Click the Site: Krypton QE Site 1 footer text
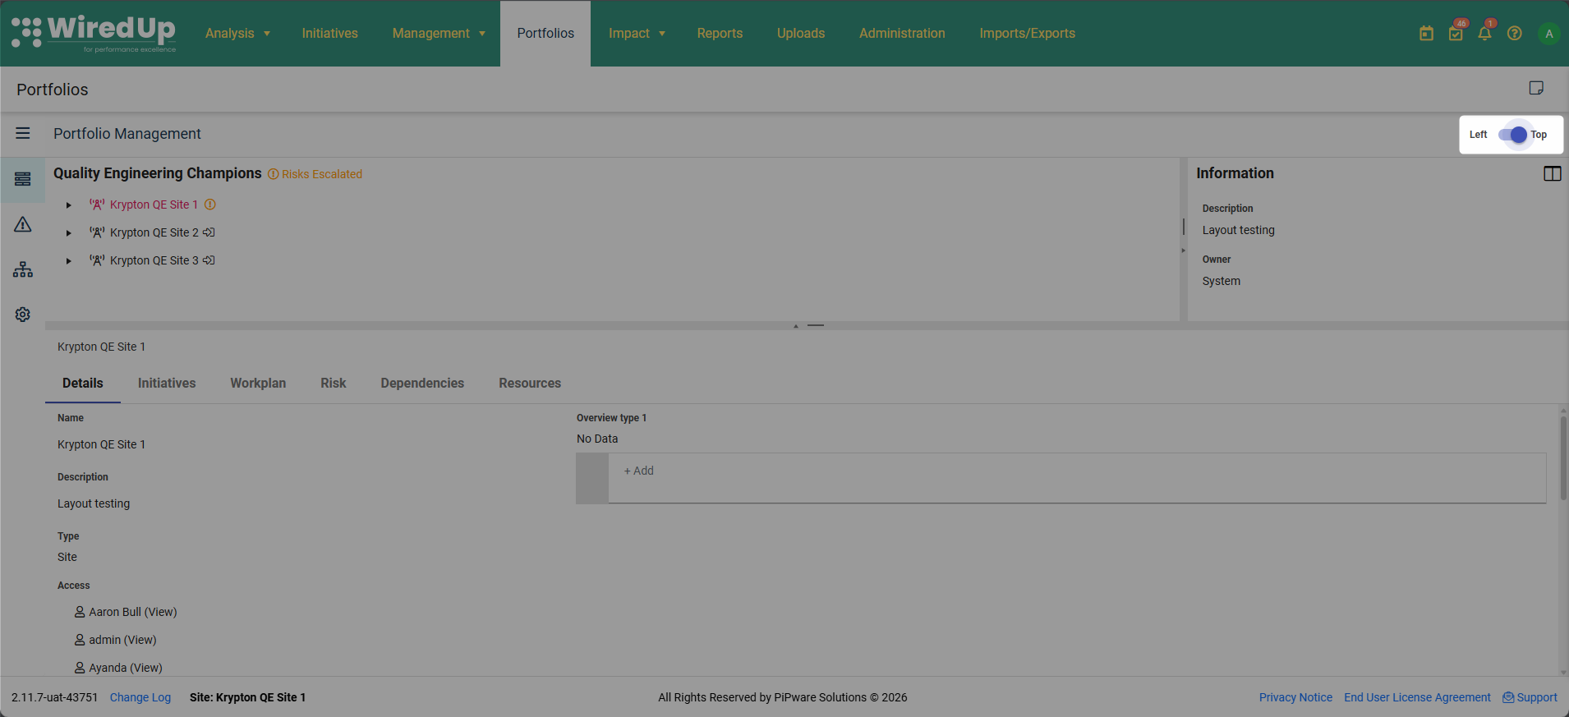 [x=247, y=697]
